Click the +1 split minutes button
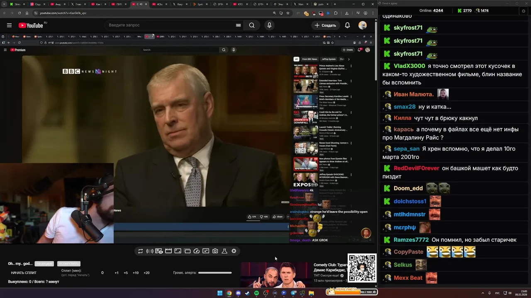Image resolution: width=531 pixels, height=298 pixels. tap(117, 273)
